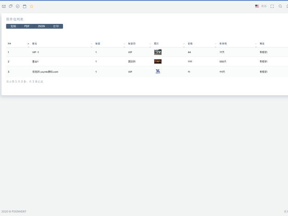Click the yellow star bookmark icon
288x216 pixels.
[x=32, y=6]
